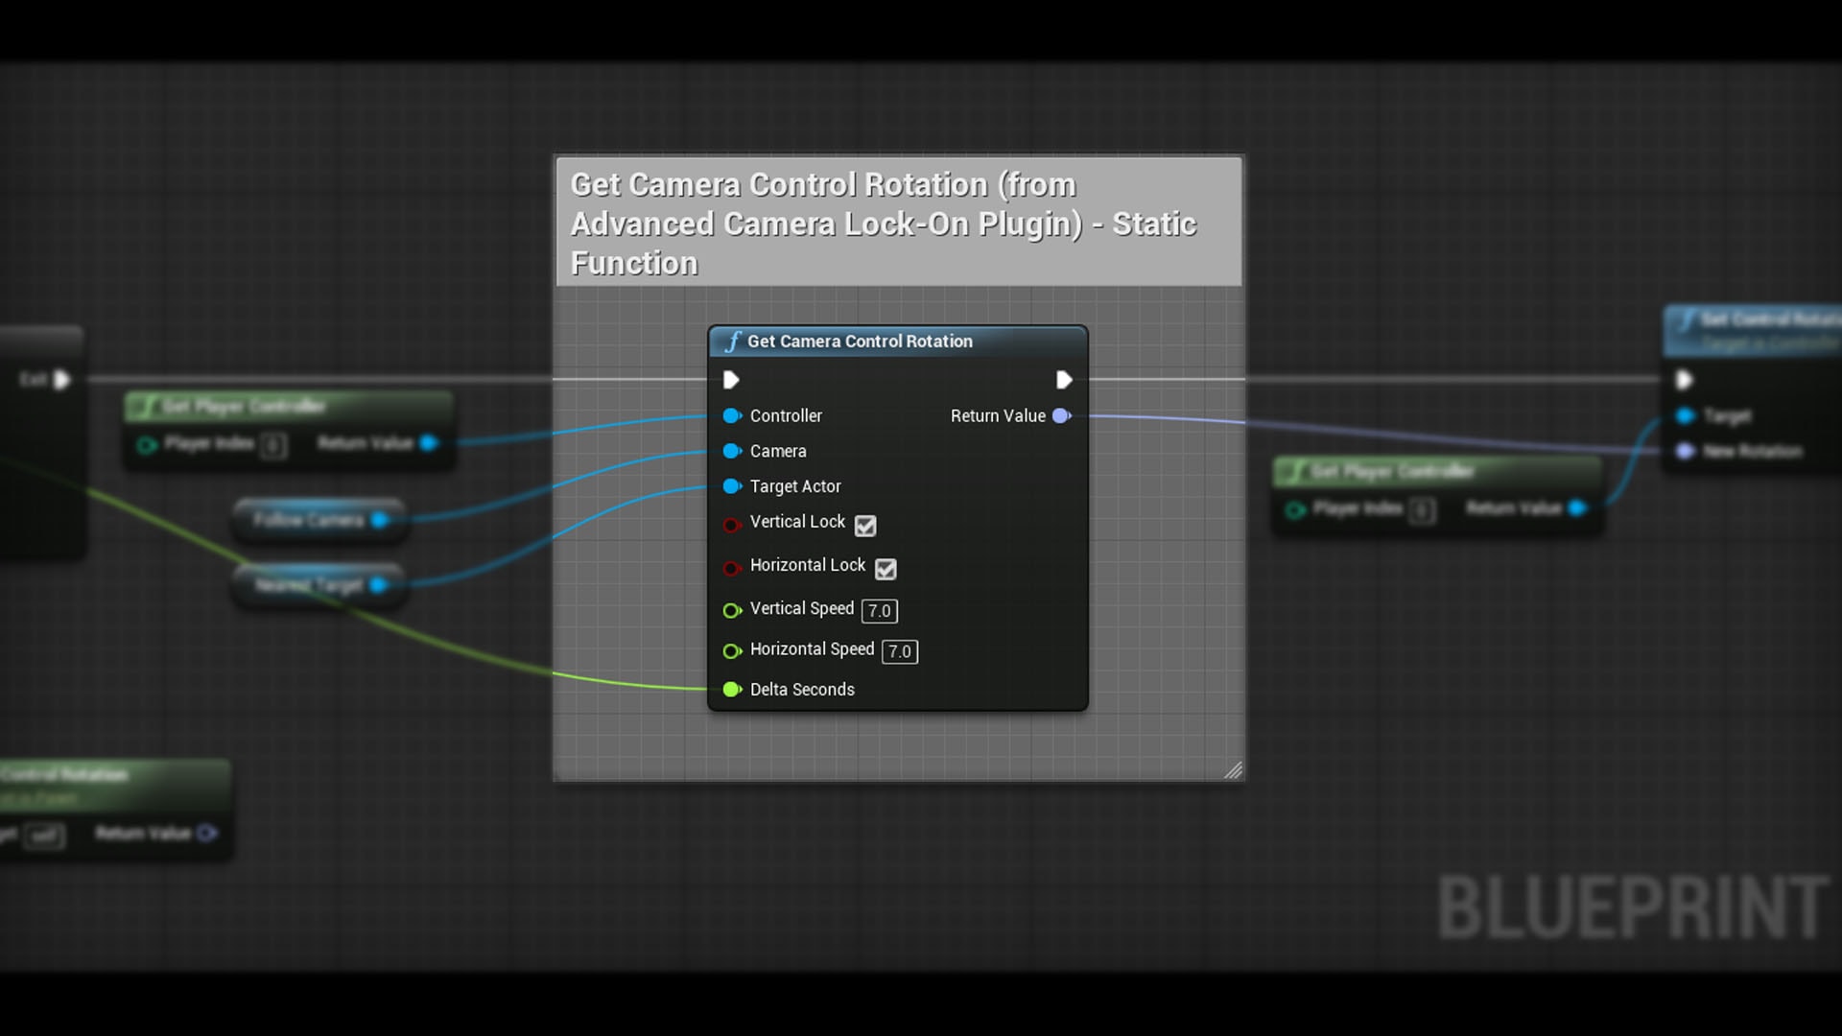Click the Horizontal Speed value field

[x=899, y=651]
